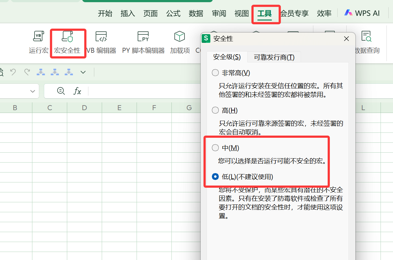The width and height of the screenshot is (393, 260).
Task: Click the undo arrow in quick toolbar
Action: click(x=13, y=72)
